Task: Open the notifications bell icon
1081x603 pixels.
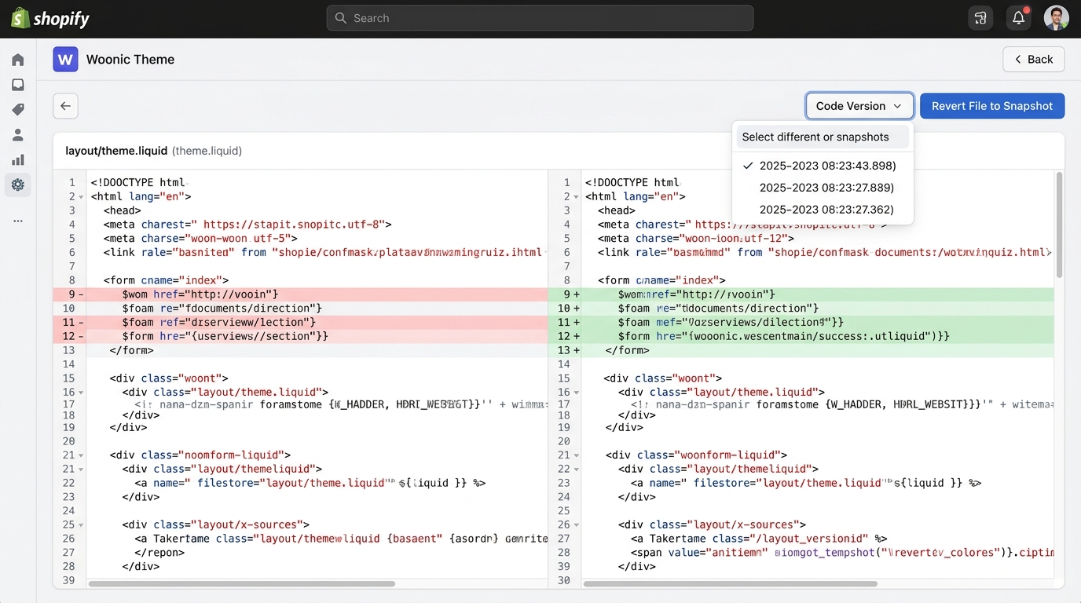Action: point(1018,18)
